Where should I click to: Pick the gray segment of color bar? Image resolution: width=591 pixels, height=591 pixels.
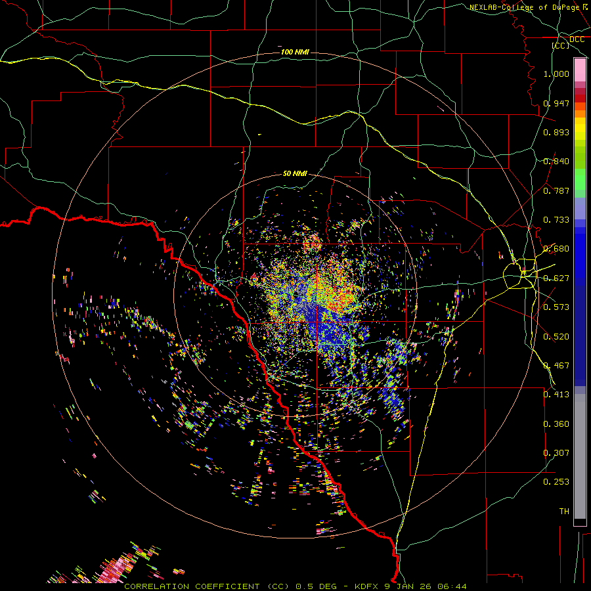pyautogui.click(x=580, y=456)
